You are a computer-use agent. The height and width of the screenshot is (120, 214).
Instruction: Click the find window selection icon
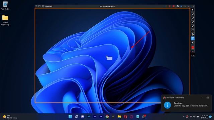[x=43, y=6]
